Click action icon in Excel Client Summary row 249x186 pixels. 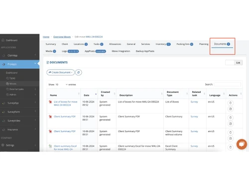coord(231,147)
